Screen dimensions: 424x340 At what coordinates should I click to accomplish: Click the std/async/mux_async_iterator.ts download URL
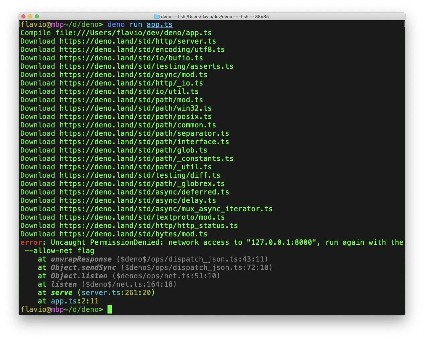(x=166, y=209)
